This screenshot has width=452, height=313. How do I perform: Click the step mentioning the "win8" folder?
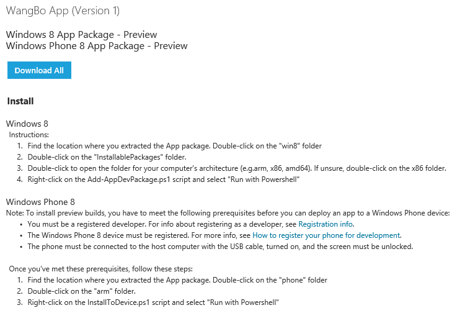coord(174,146)
